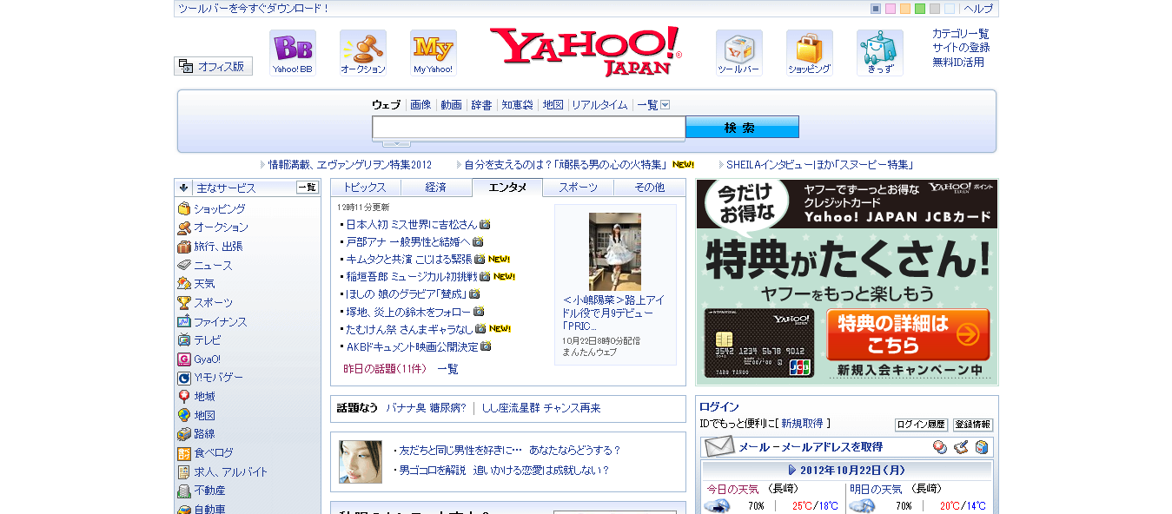Select the スポーツ news tab
The width and height of the screenshot is (1172, 514).
click(x=579, y=188)
